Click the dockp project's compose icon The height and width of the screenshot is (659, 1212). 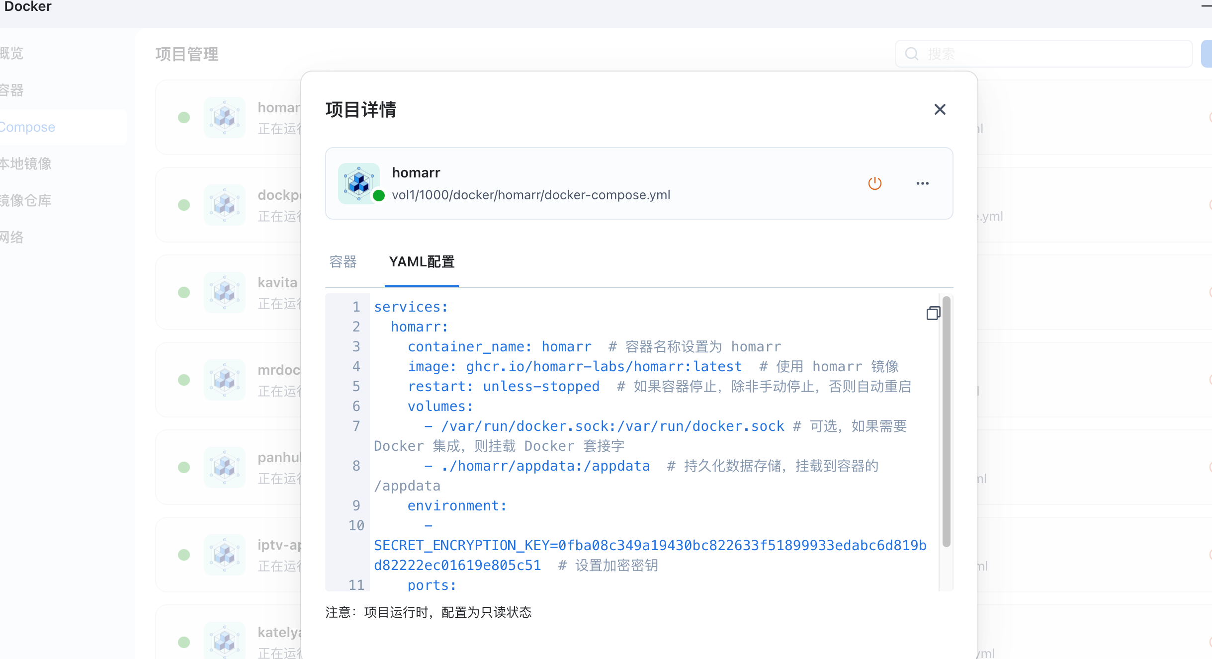click(225, 204)
